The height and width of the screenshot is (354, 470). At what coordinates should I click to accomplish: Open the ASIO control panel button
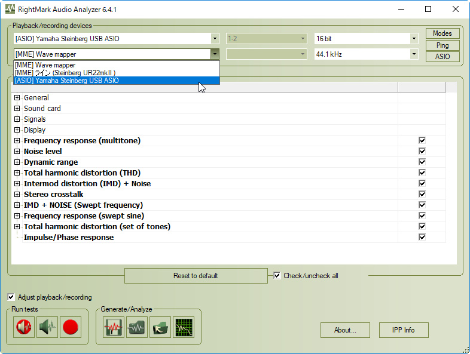(442, 57)
